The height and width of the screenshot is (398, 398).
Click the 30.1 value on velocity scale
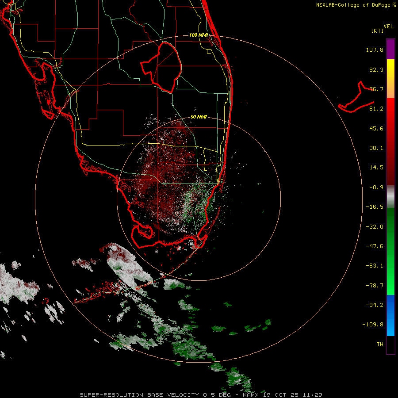[376, 148]
